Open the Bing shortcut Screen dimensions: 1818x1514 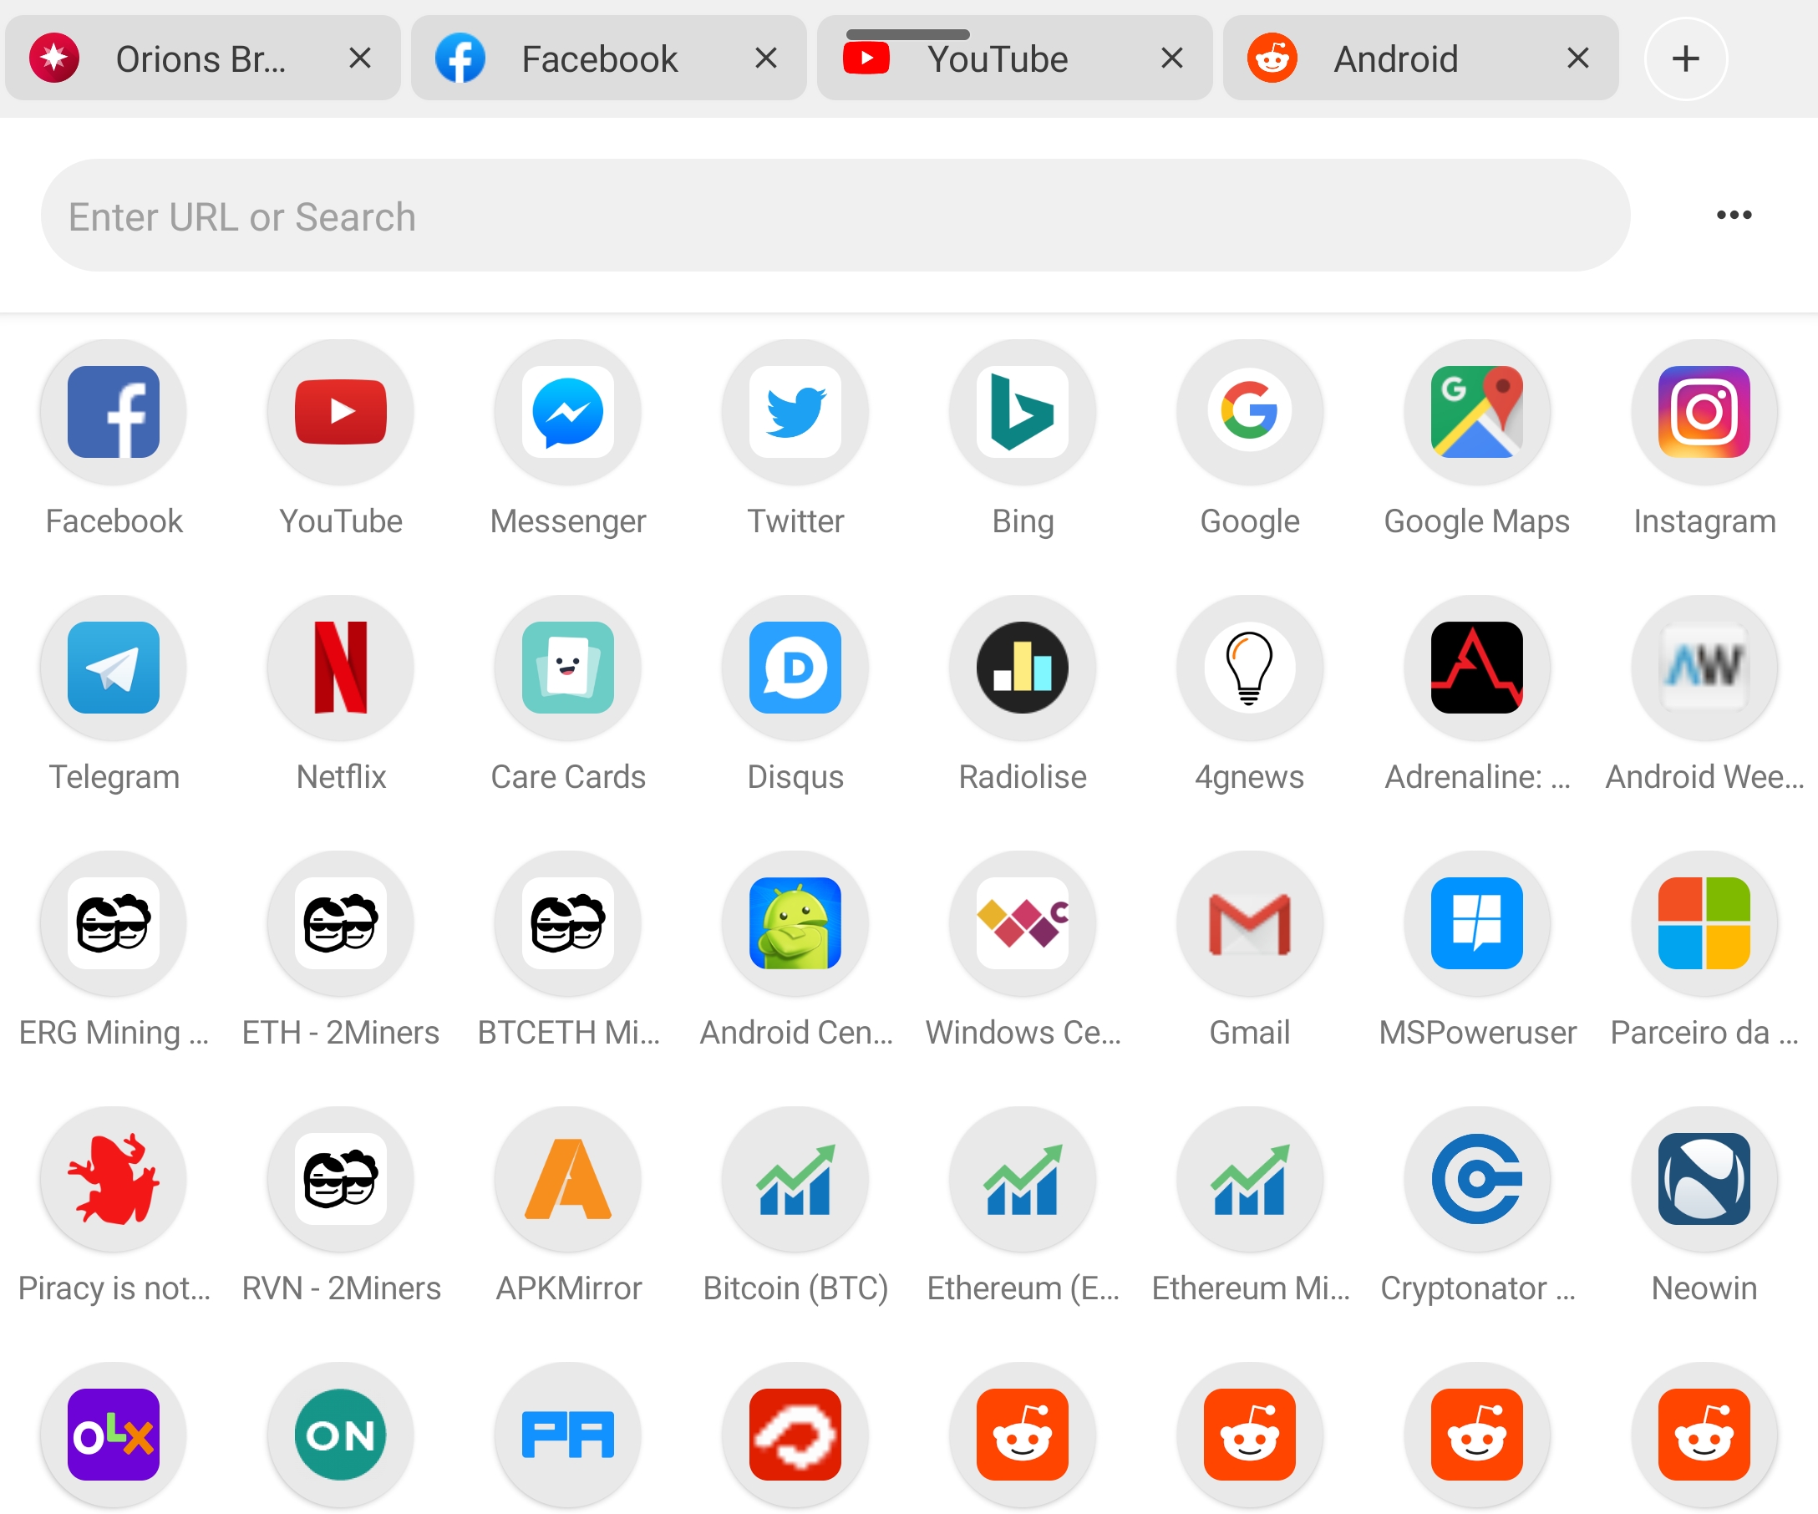[1023, 412]
